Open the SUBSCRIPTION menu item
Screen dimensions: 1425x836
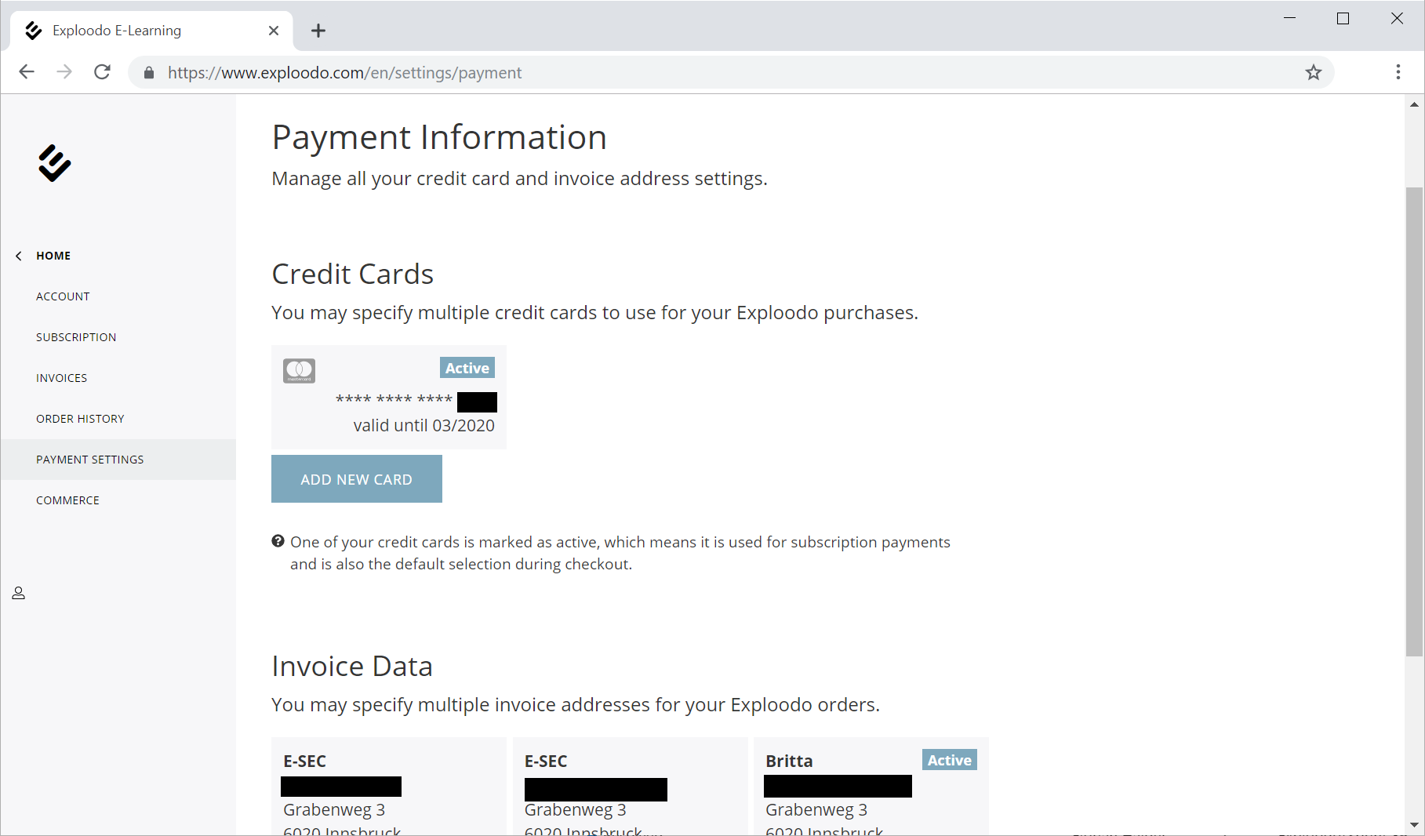click(x=76, y=337)
